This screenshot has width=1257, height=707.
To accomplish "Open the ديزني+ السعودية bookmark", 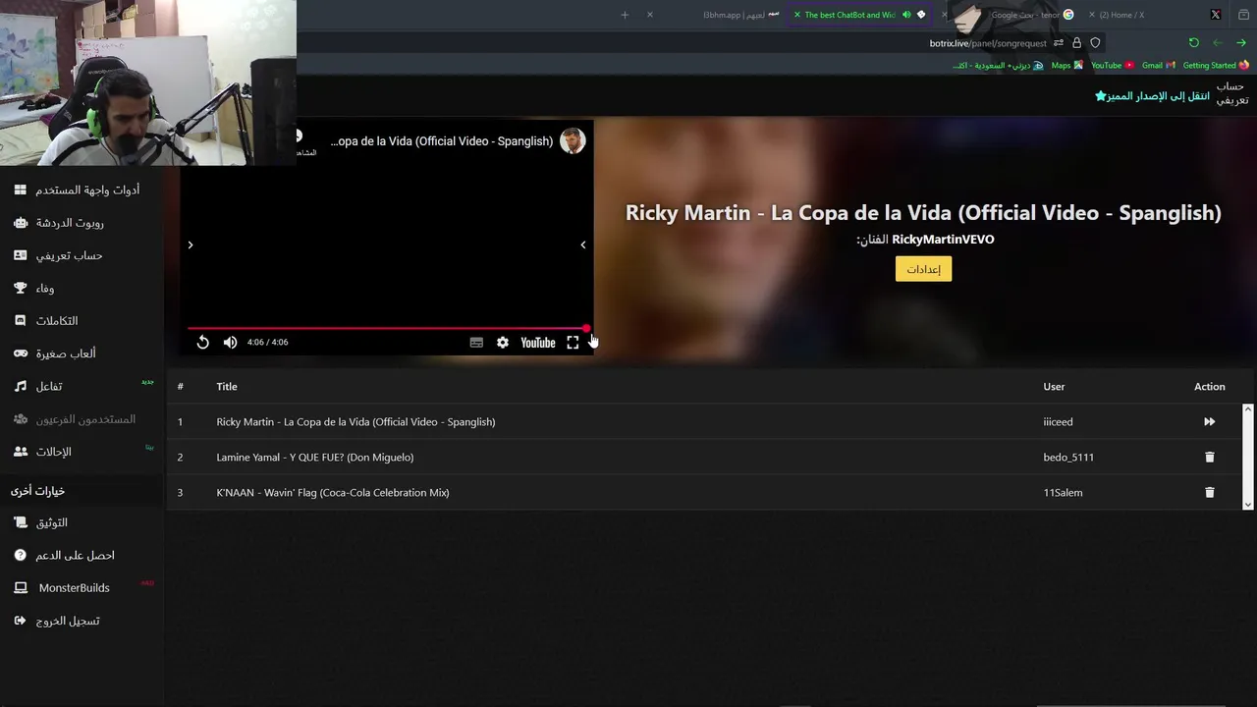I will point(999,66).
